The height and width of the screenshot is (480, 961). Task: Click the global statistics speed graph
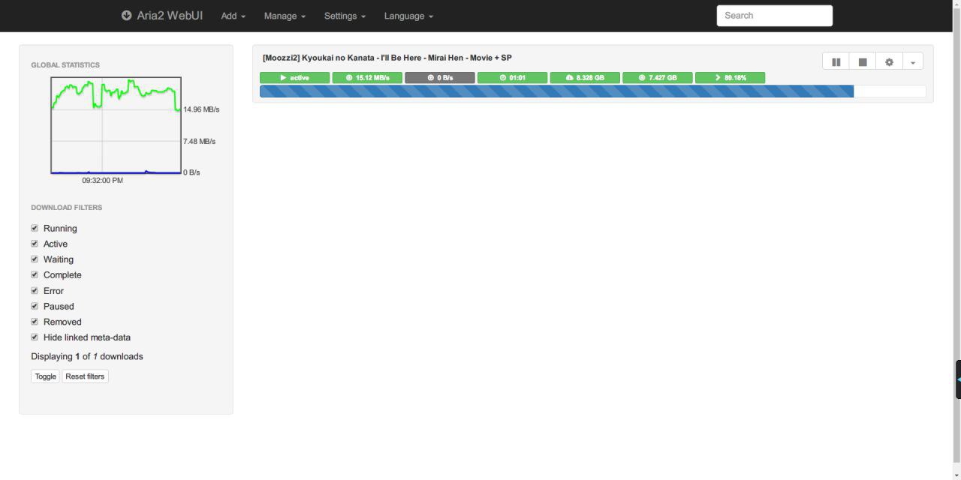116,125
